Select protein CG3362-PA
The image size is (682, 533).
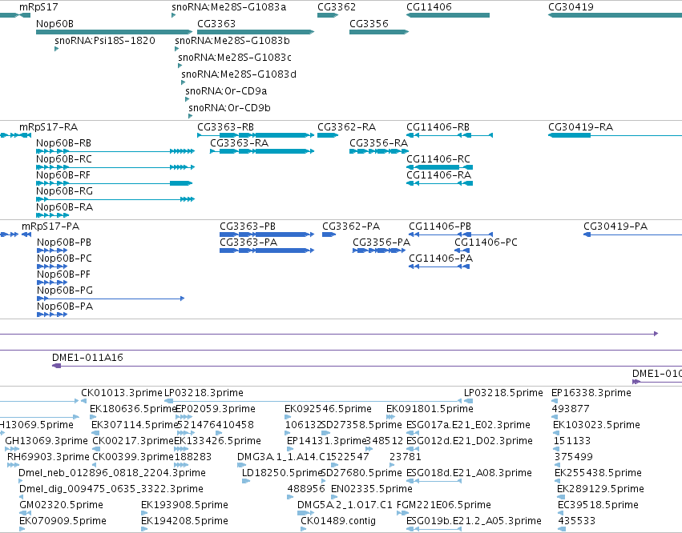click(351, 226)
